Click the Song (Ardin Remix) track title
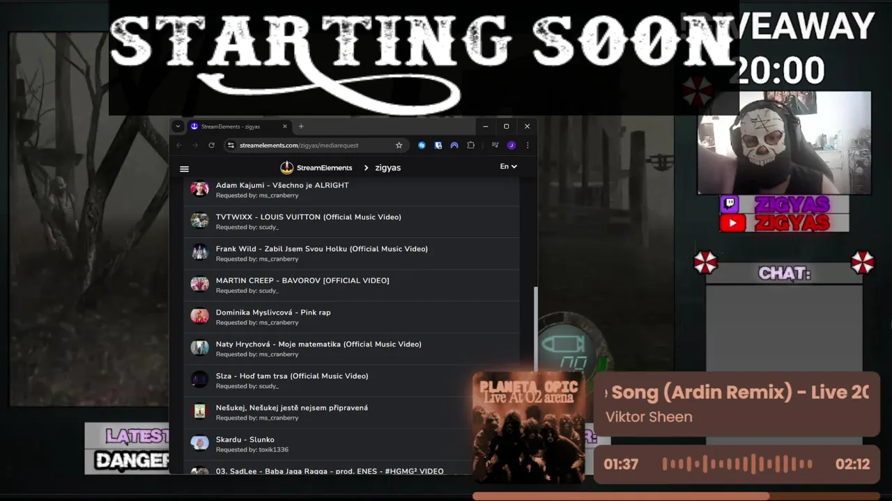This screenshot has height=501, width=892. pyautogui.click(x=737, y=392)
